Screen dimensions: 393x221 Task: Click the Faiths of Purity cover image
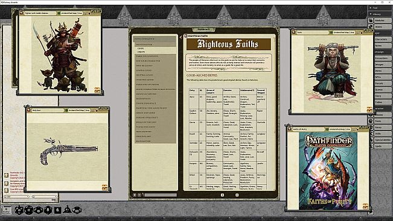click(328, 171)
